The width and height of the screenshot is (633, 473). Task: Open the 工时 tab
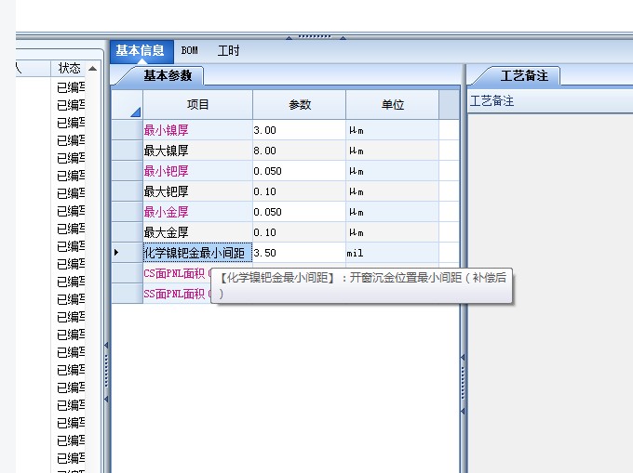[228, 51]
